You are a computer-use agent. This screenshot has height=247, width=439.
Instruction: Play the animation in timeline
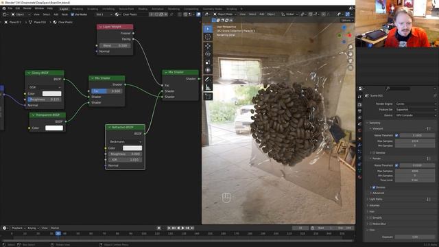tap(183, 228)
